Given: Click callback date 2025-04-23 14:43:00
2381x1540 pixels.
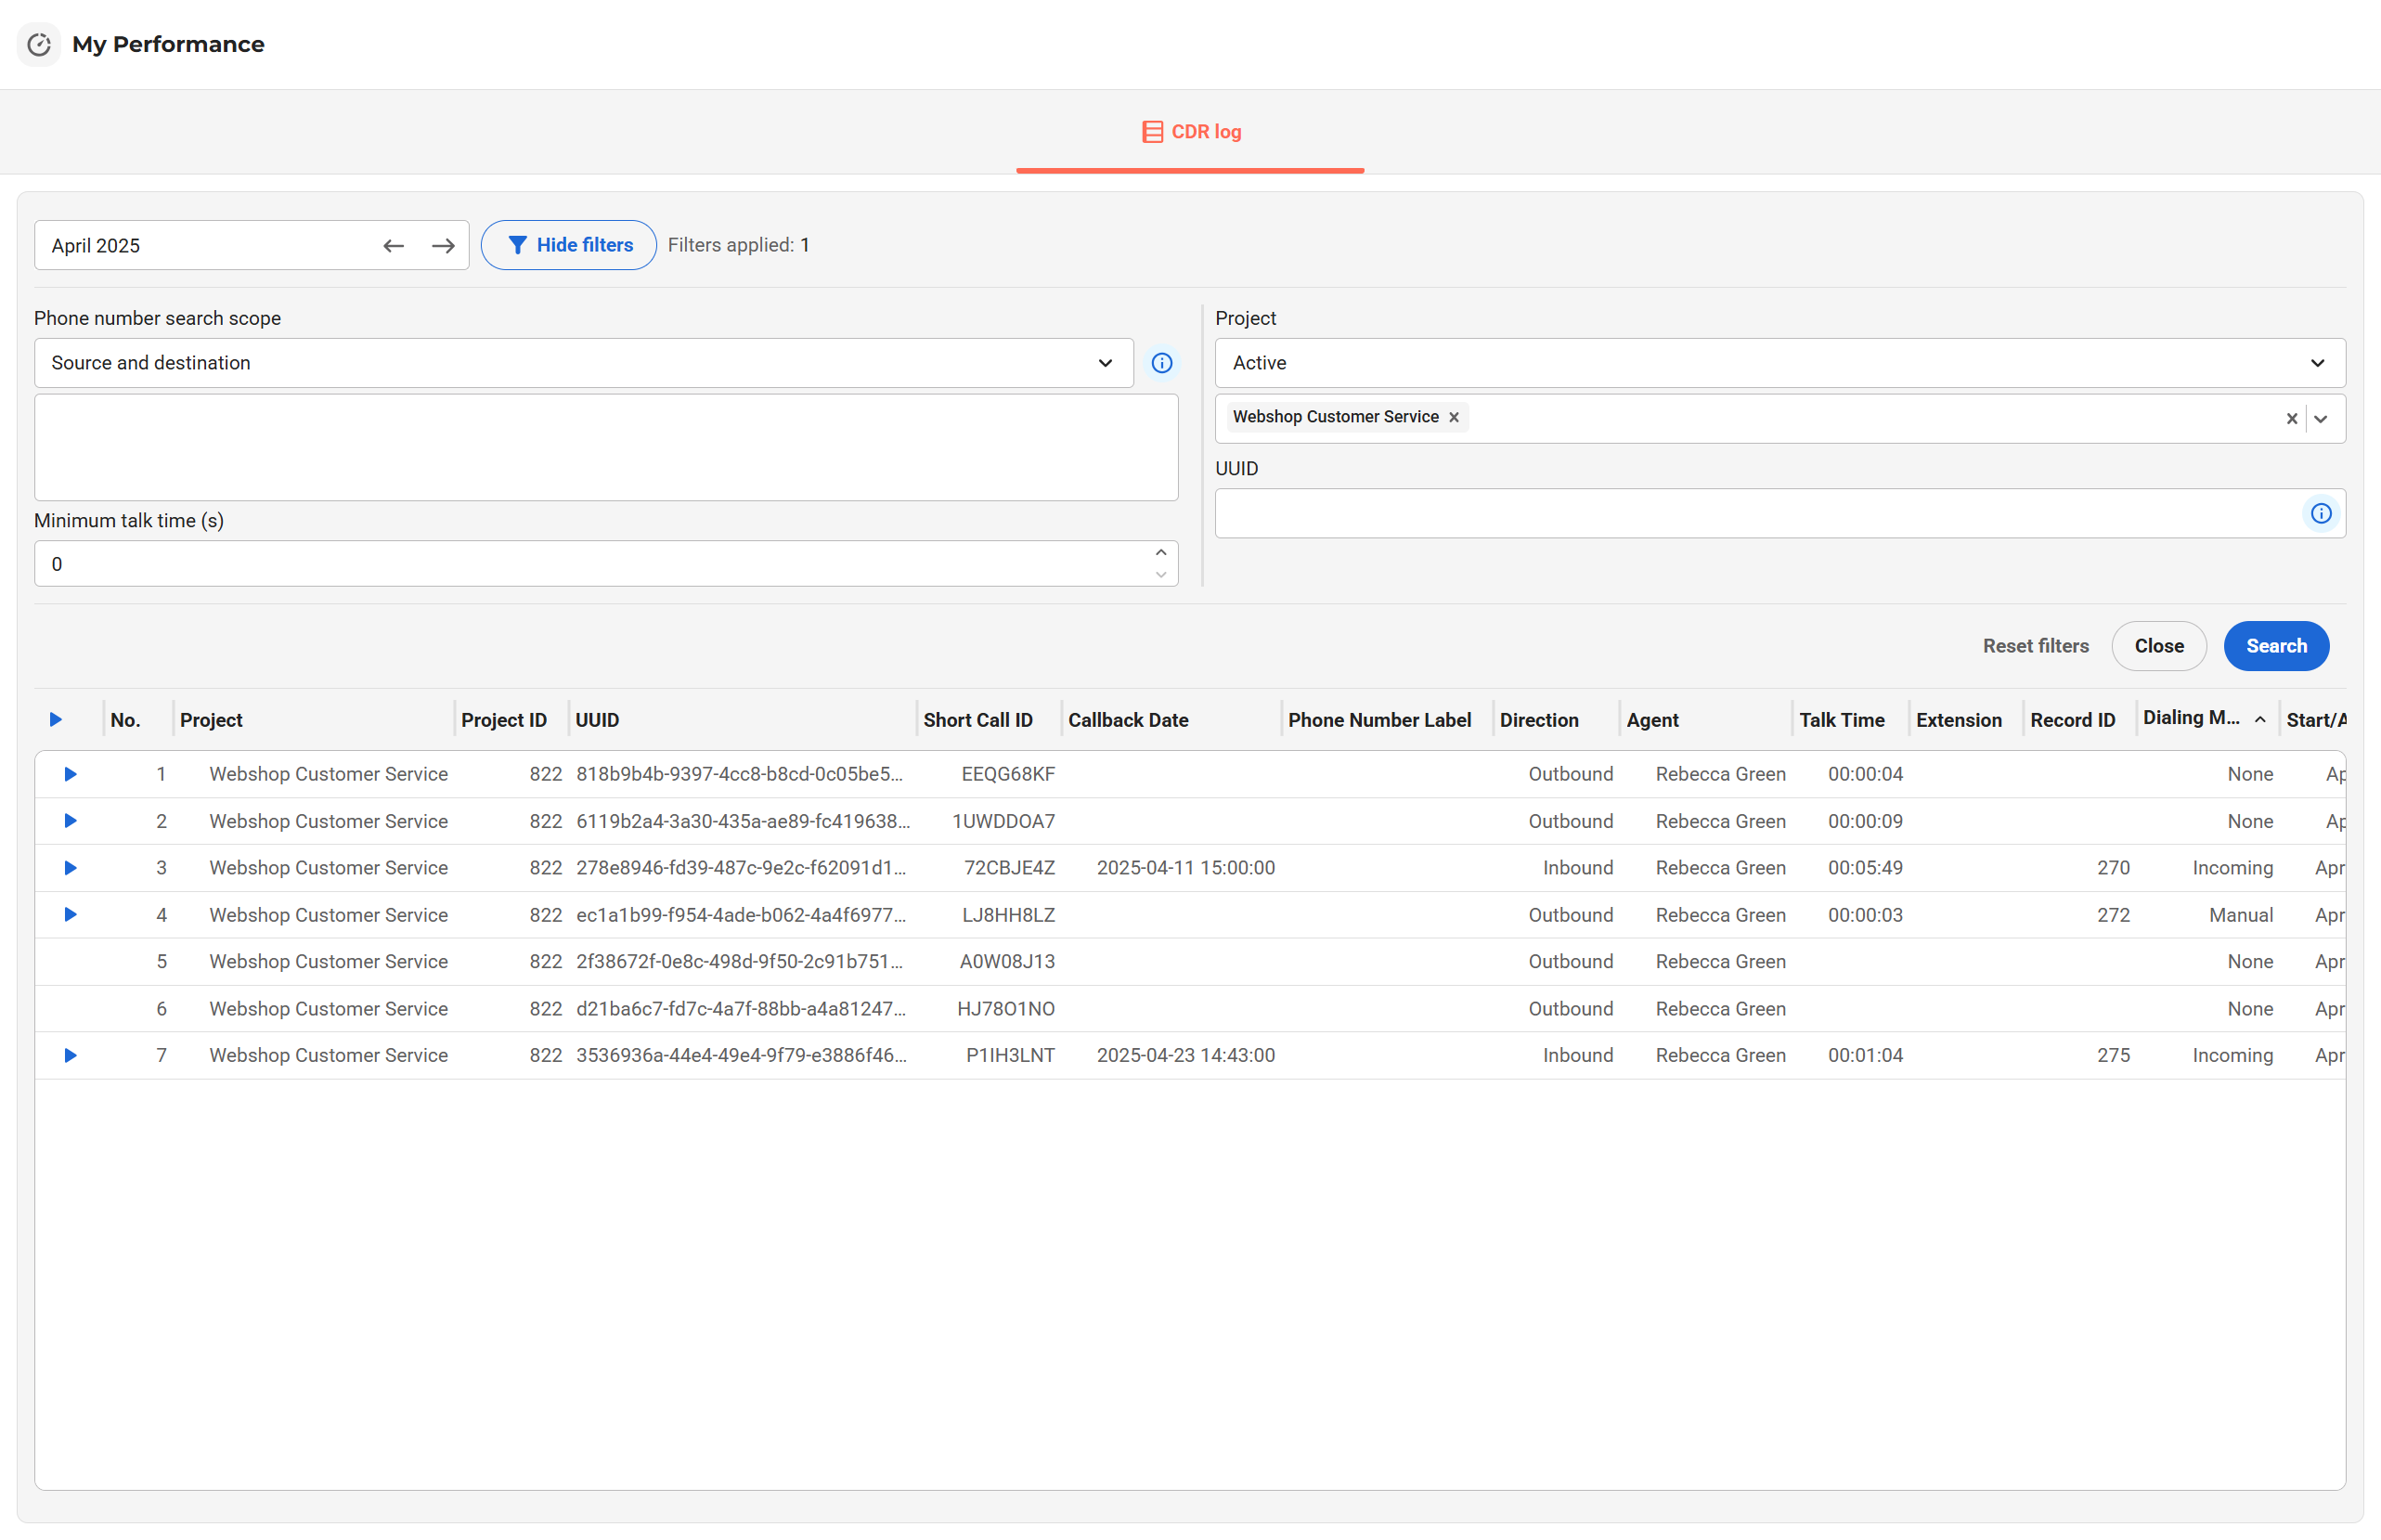Looking at the screenshot, I should pos(1185,1055).
